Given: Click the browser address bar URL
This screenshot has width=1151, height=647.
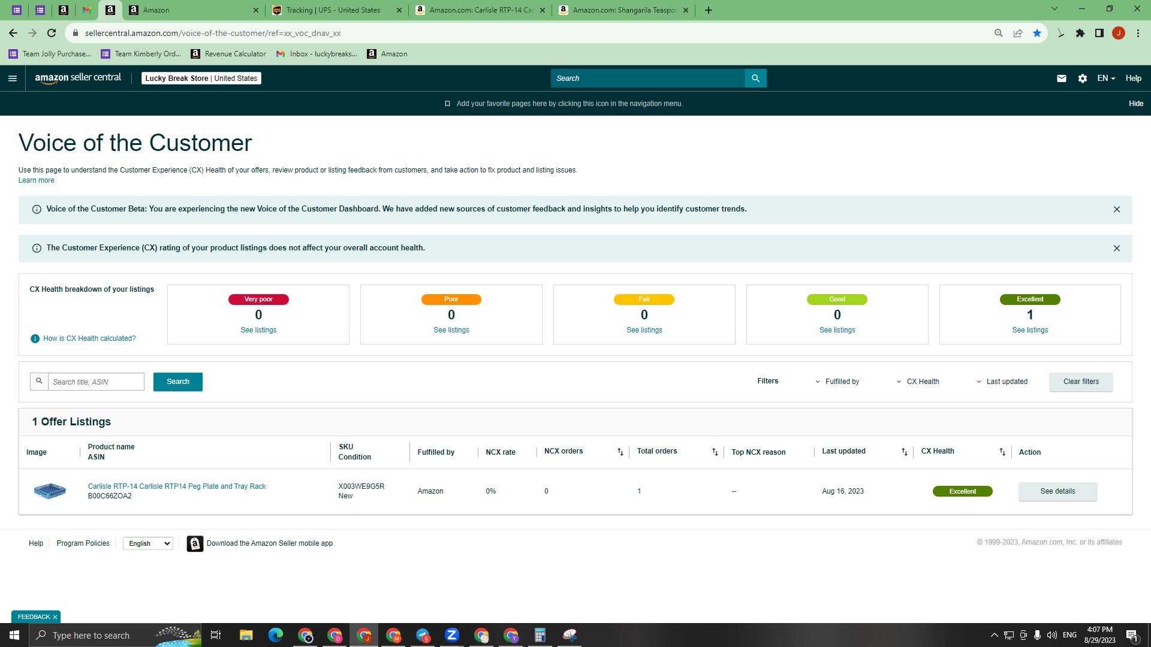Looking at the screenshot, I should click(x=213, y=33).
